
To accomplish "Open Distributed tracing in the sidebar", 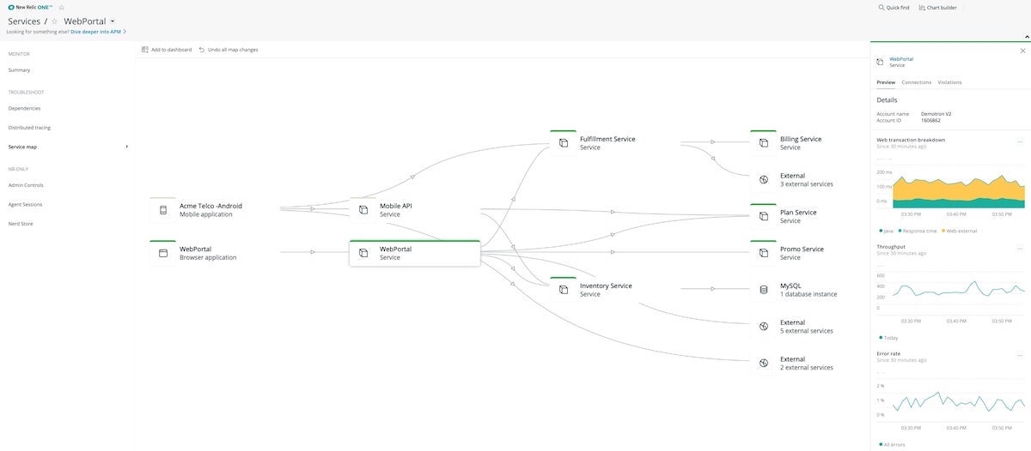I will [29, 128].
